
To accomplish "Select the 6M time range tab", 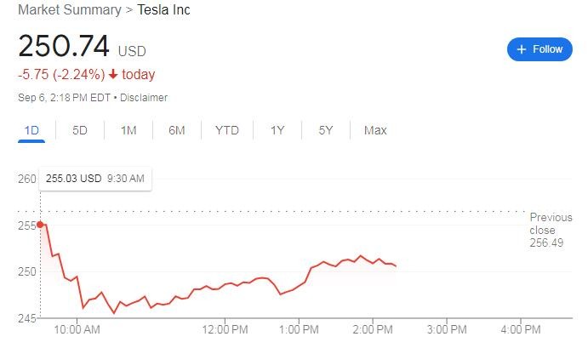I will point(177,130).
